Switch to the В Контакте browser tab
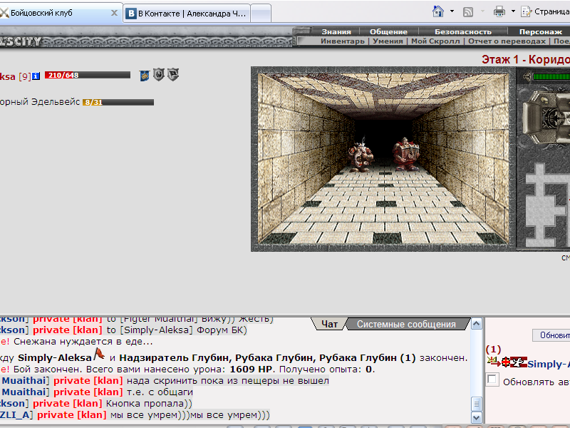This screenshot has height=428, width=570. (x=187, y=14)
